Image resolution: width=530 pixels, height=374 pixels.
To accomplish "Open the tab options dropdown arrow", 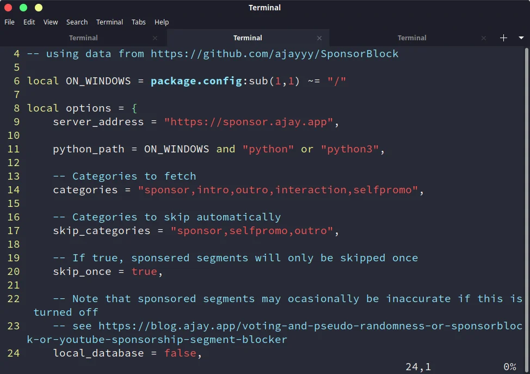I will pos(520,38).
